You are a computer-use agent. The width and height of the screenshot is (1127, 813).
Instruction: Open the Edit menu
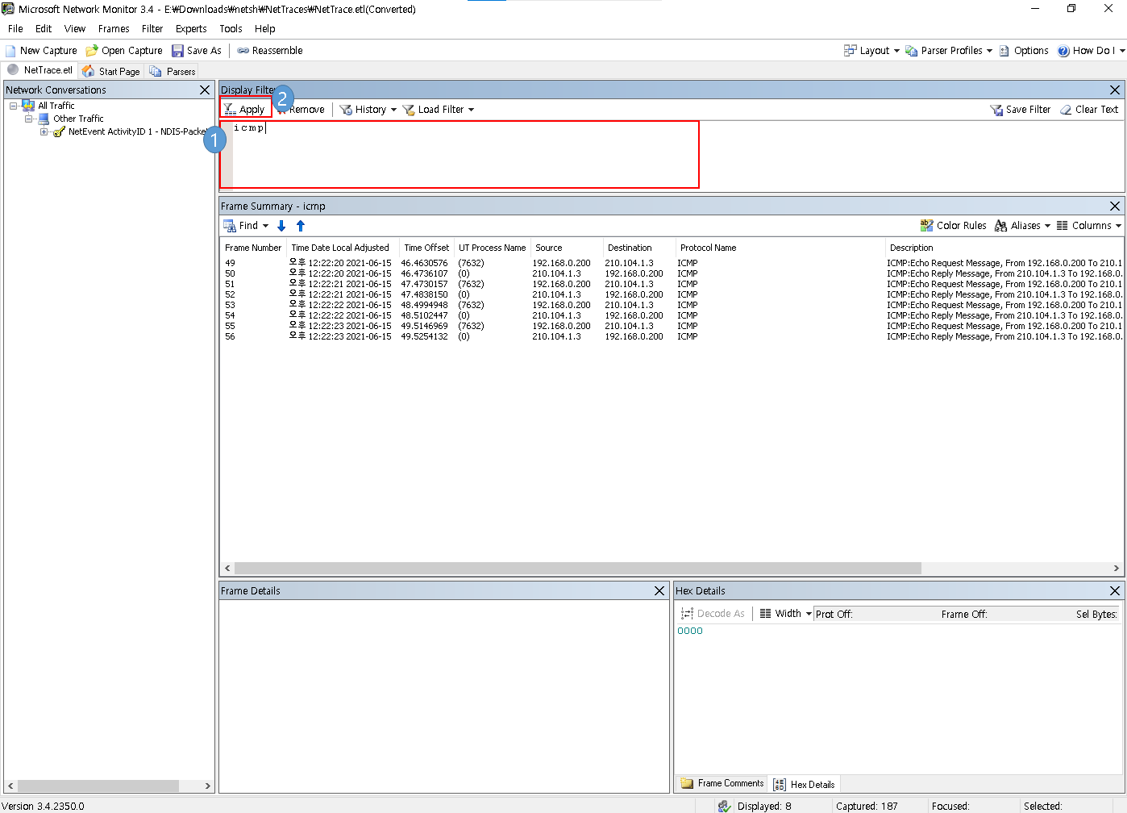(x=44, y=29)
